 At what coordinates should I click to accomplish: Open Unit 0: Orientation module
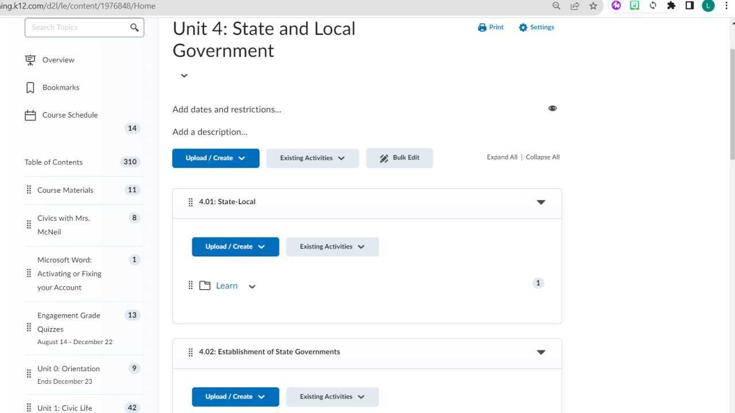point(68,369)
